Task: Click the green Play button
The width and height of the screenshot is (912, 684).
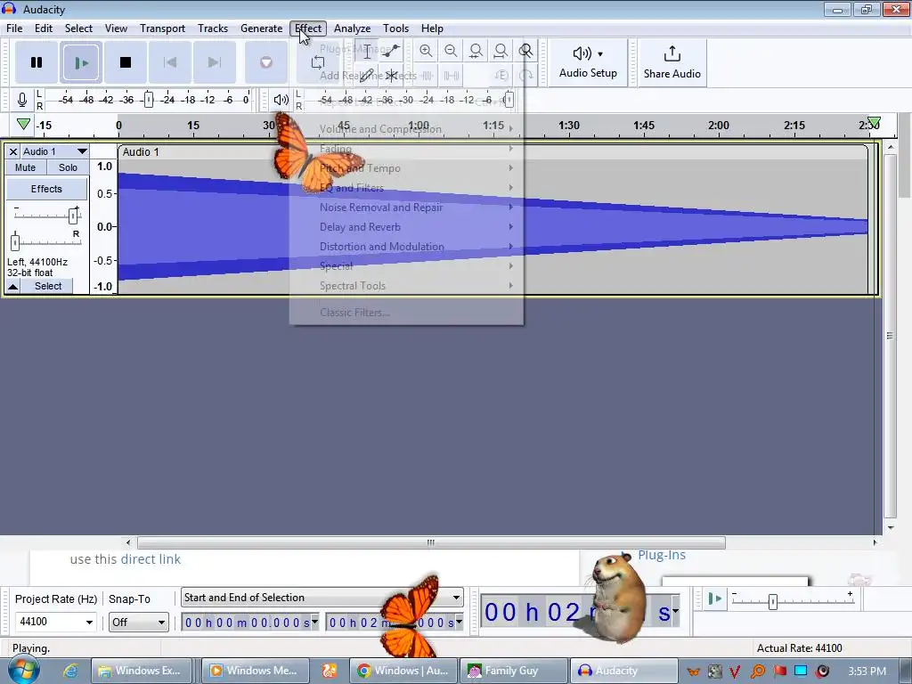Action: coord(81,62)
